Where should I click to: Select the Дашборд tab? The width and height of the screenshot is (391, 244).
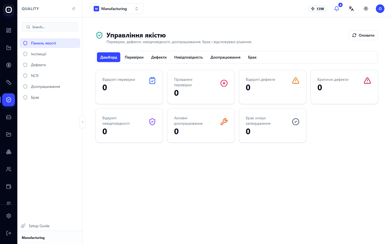[x=109, y=57]
